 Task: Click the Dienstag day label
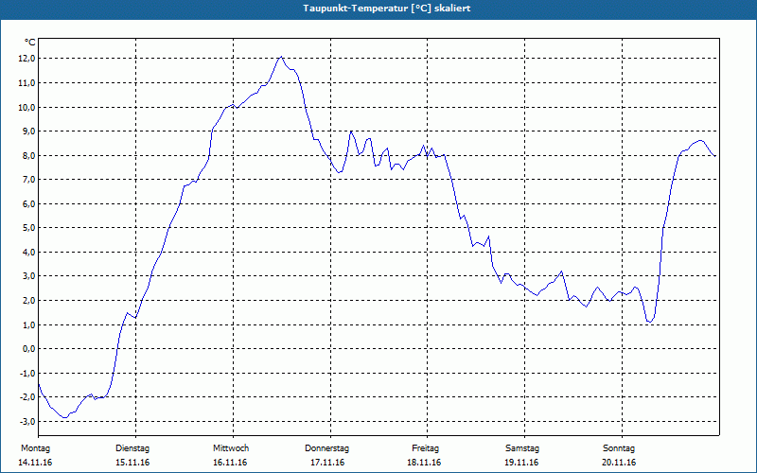tap(132, 448)
